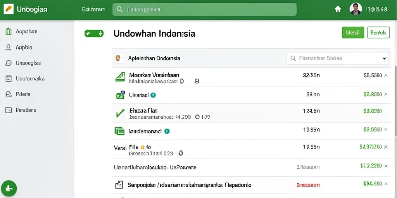This screenshot has width=397, height=198.
Task: Remove the $7.2.2280 row with X
Action: 386,166
